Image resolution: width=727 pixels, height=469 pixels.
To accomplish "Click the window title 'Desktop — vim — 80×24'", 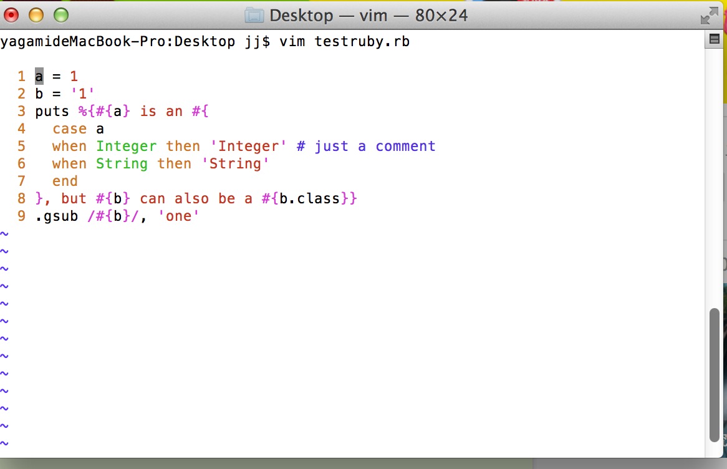I will click(368, 16).
